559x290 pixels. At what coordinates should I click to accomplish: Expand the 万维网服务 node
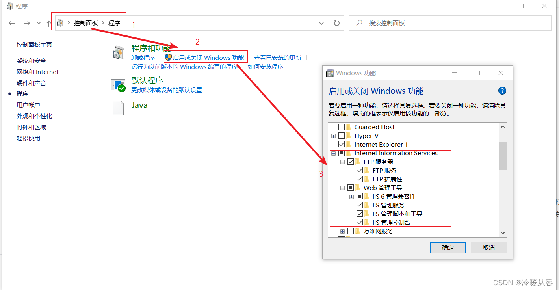(342, 231)
